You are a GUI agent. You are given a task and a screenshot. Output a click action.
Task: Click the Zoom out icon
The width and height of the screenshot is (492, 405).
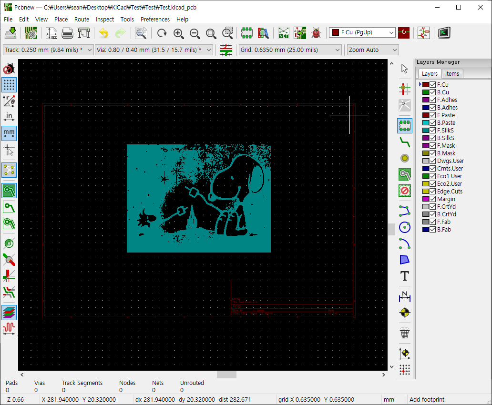[x=195, y=33]
